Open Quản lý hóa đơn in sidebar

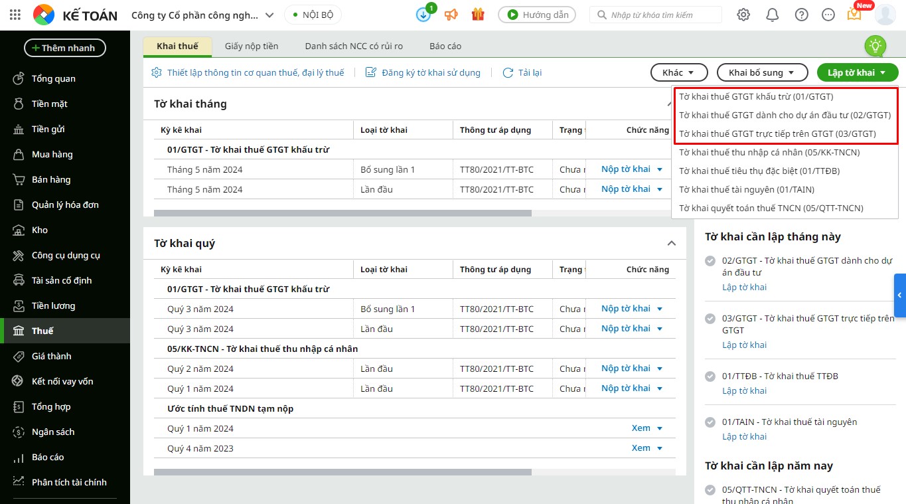(x=65, y=205)
